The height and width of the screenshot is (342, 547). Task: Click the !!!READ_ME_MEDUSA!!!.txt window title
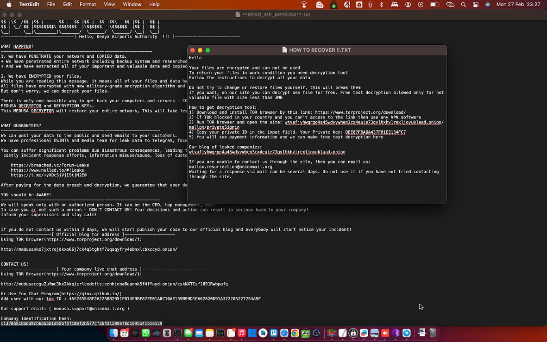tap(276, 15)
